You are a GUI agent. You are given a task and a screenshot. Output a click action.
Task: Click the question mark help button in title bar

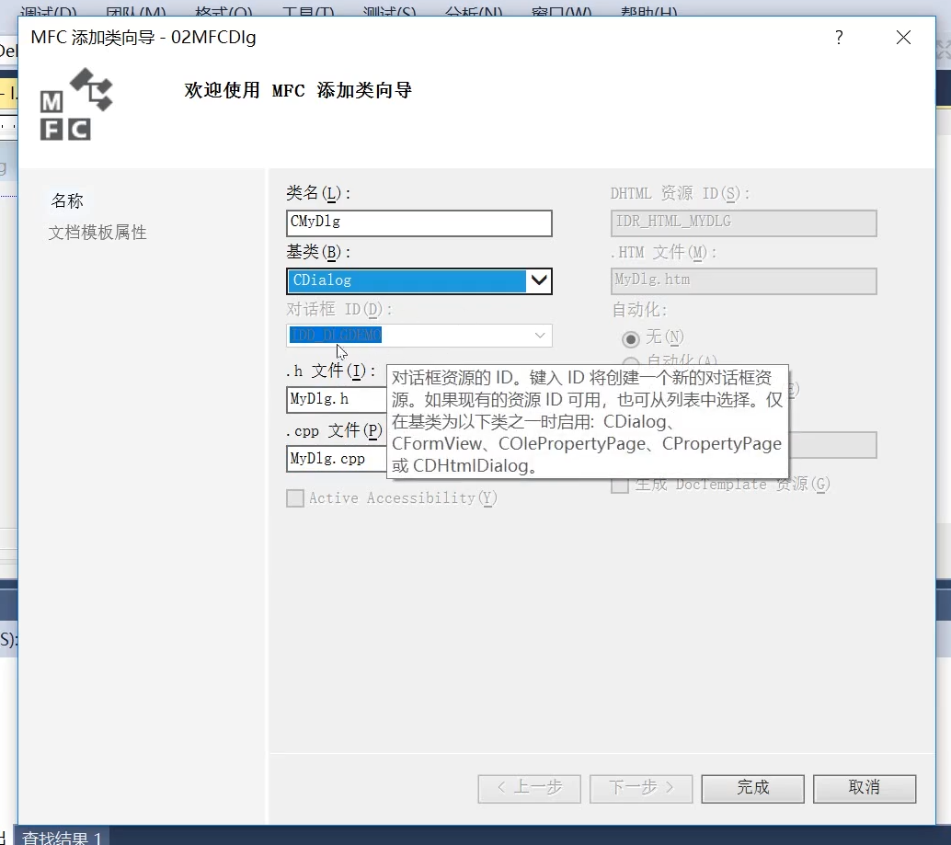pos(839,38)
